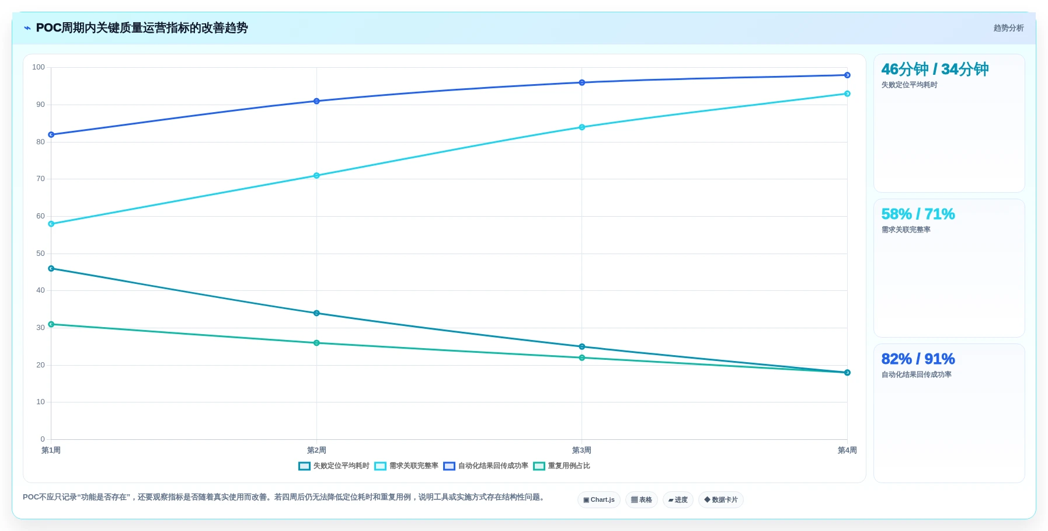The height and width of the screenshot is (531, 1048).
Task: Click the POC周期内关键质量运营指标的改善趋势 title
Action: click(x=142, y=28)
